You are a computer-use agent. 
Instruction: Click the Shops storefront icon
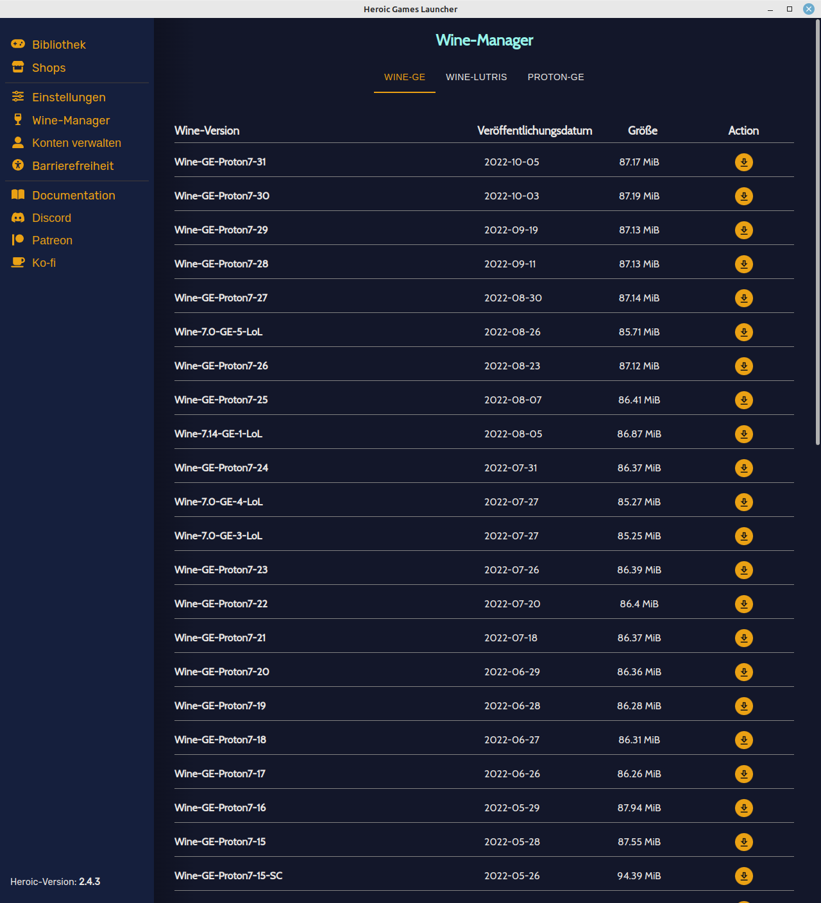[x=18, y=67]
